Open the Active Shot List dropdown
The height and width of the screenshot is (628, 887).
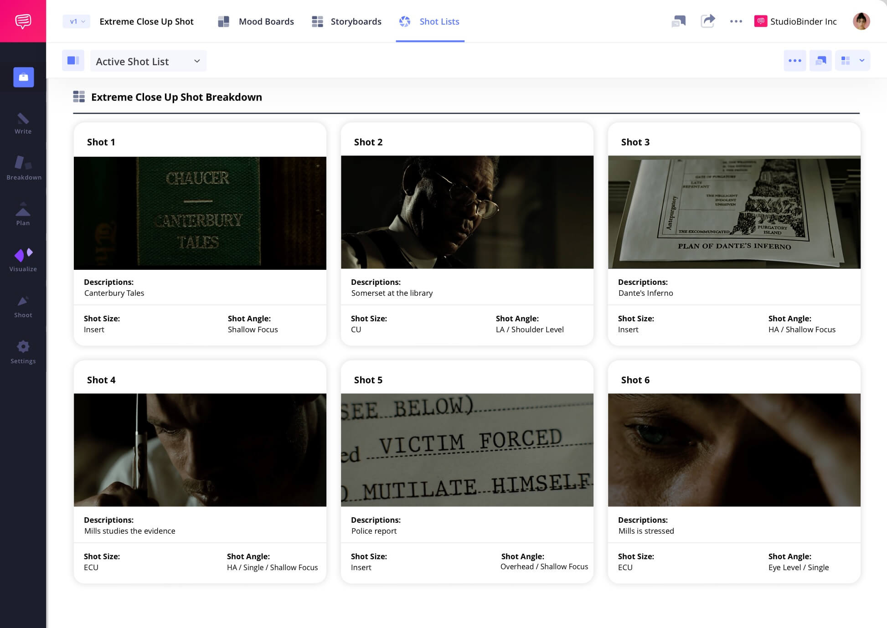coord(148,61)
